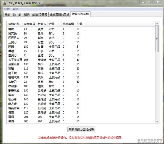Click the list scroll-down arrow

(x=157, y=121)
